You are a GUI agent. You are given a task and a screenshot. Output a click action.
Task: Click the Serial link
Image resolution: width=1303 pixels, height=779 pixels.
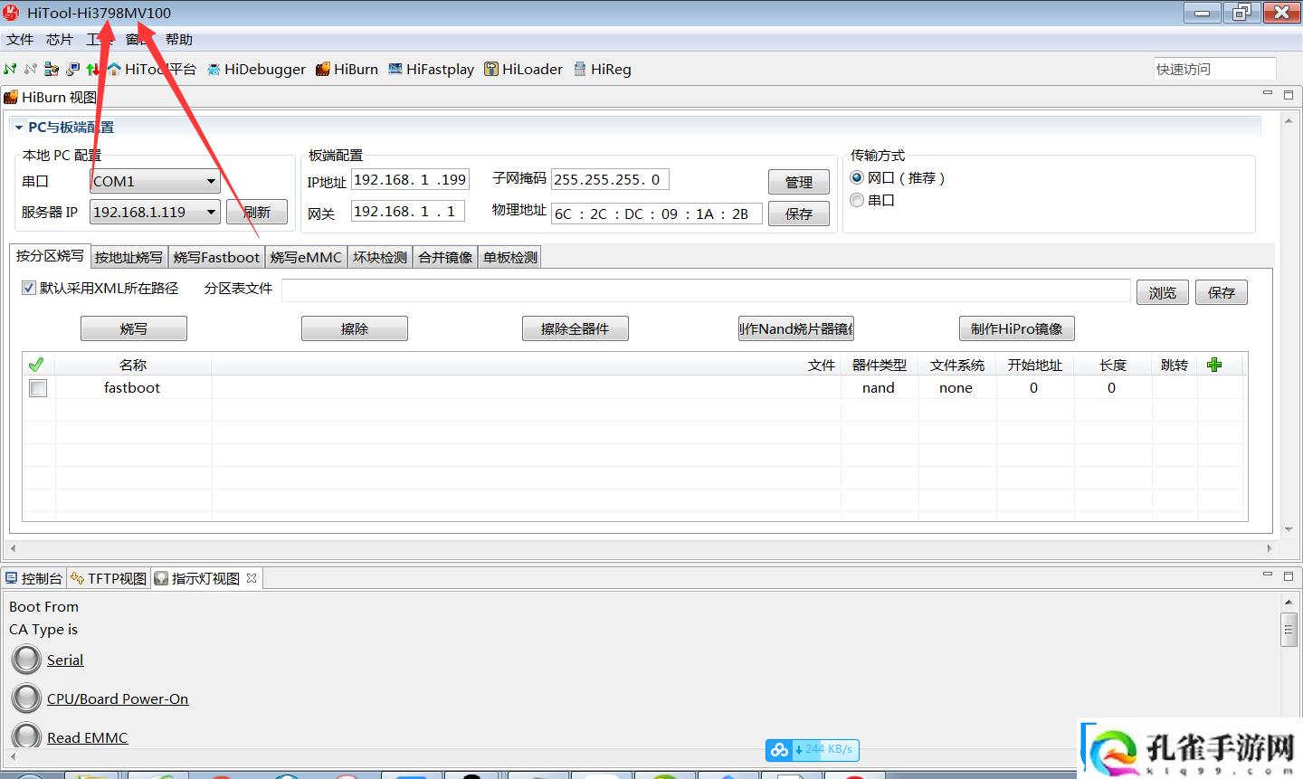(65, 660)
